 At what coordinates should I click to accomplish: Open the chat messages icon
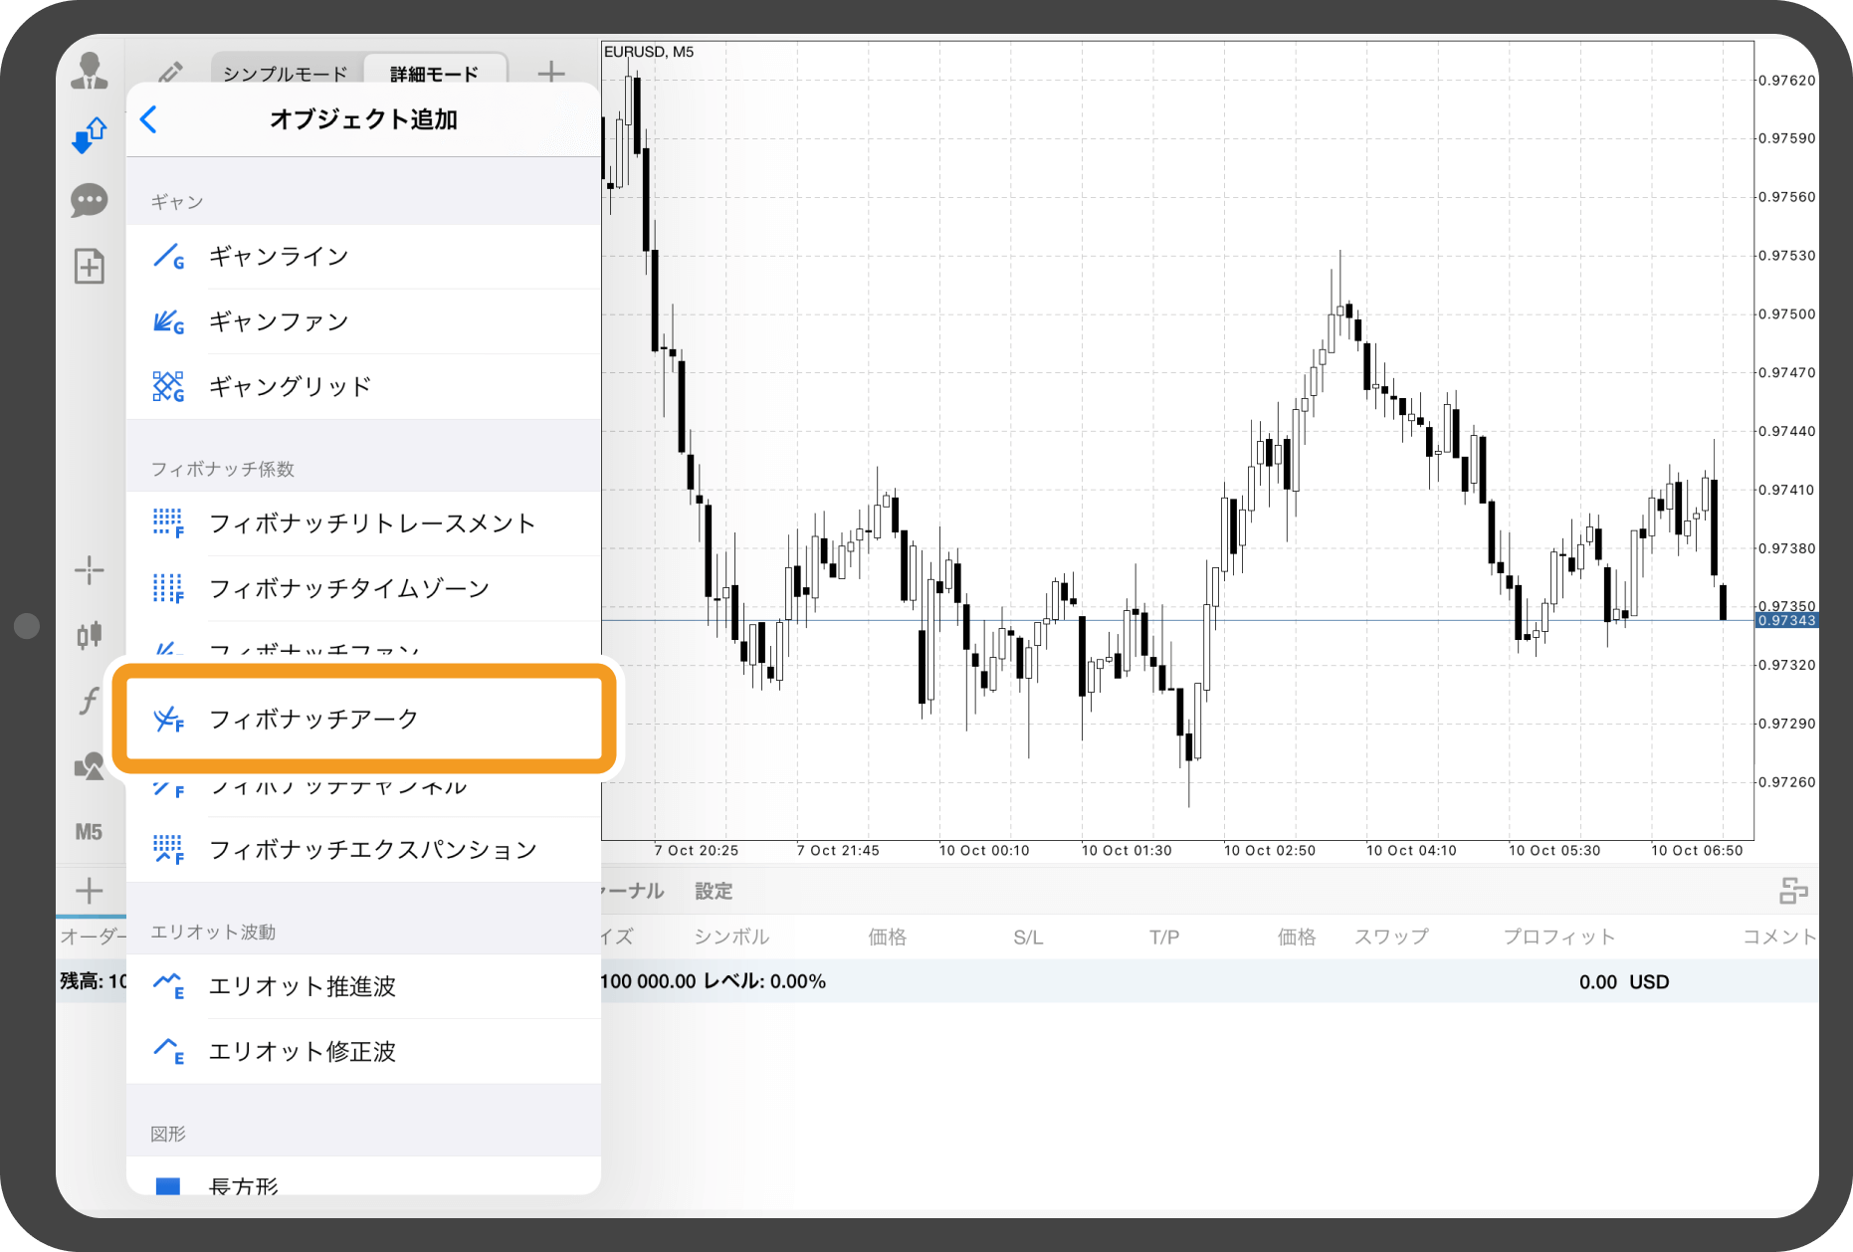[x=90, y=199]
